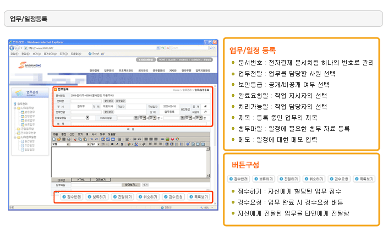This screenshot has width=388, height=236.
Task: Click the 제목 title input field
Action: [x=138, y=124]
